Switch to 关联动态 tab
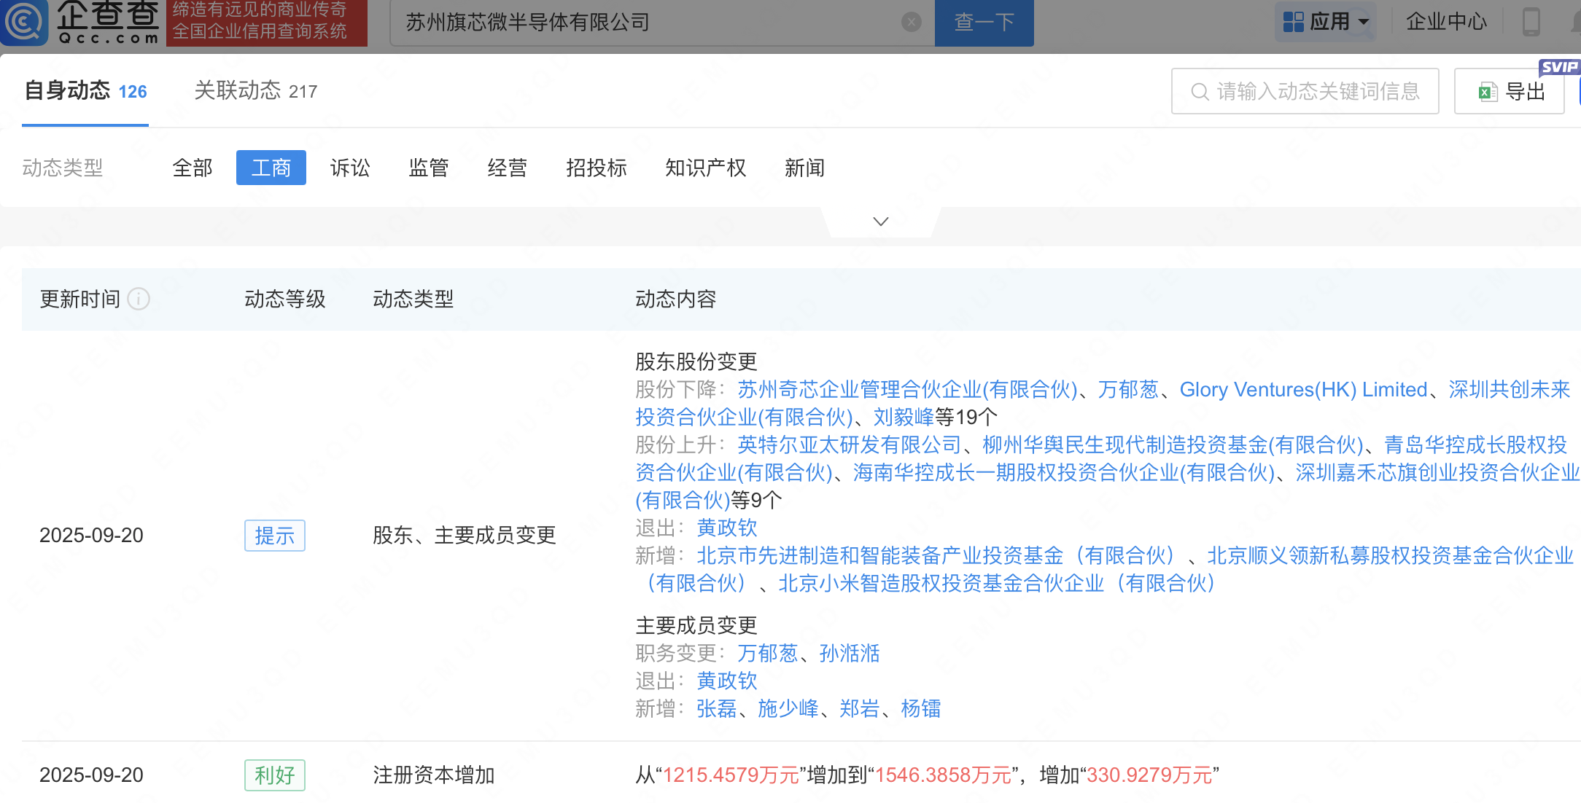The width and height of the screenshot is (1581, 803). click(255, 91)
